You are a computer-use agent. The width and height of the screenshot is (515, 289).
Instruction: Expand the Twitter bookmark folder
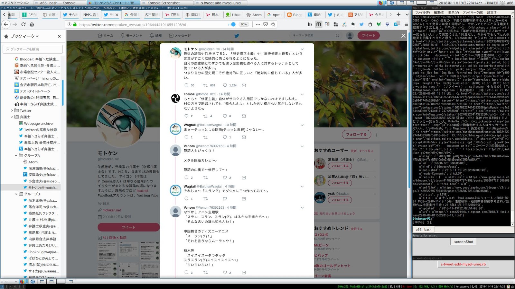pos(12,110)
